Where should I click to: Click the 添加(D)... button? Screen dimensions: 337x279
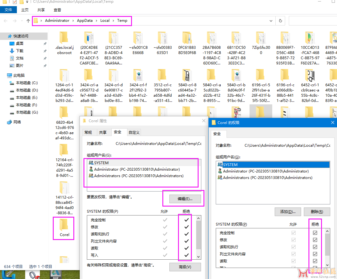coord(288,212)
